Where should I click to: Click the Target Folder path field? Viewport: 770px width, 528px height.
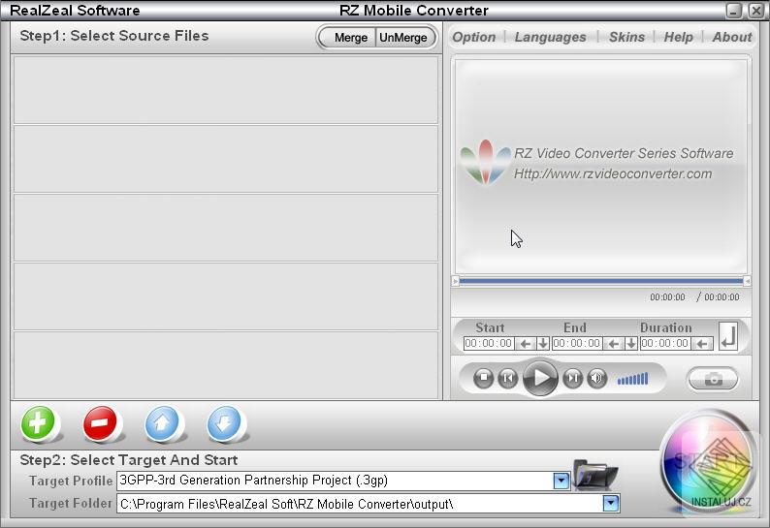click(x=369, y=504)
